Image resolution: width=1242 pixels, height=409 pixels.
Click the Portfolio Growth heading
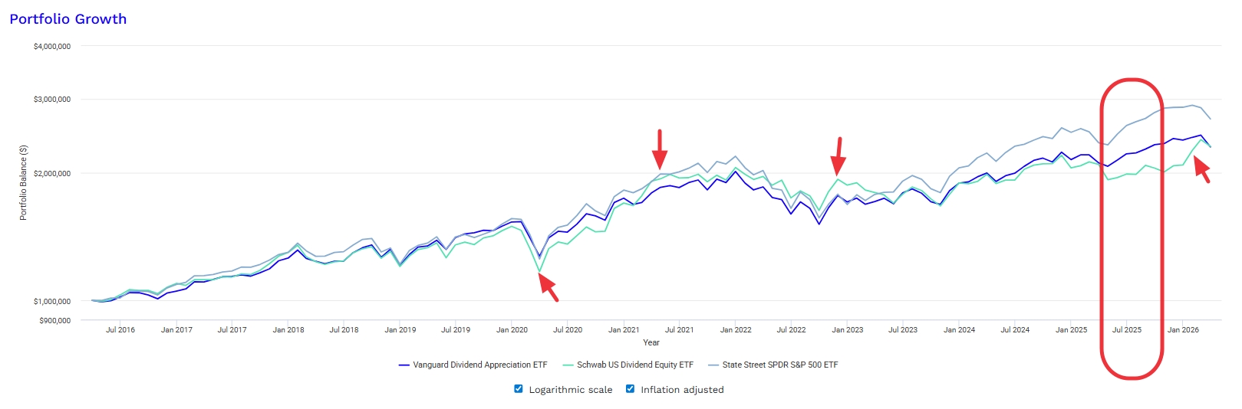point(68,19)
